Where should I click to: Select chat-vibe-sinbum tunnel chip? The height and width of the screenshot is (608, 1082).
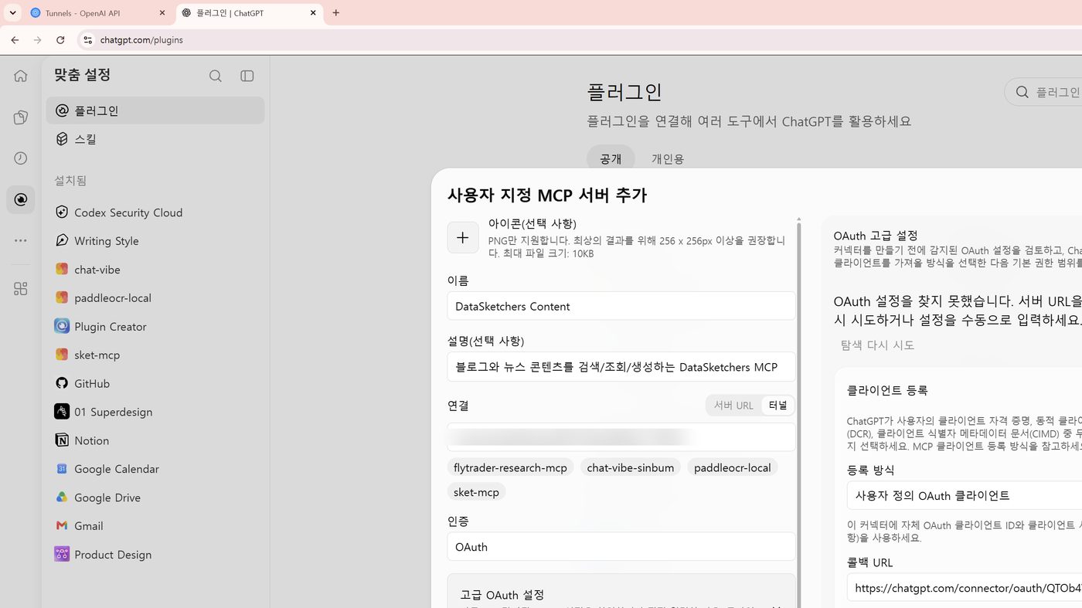click(631, 467)
